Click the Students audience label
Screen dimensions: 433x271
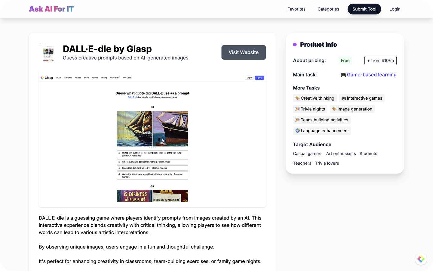[x=368, y=154]
